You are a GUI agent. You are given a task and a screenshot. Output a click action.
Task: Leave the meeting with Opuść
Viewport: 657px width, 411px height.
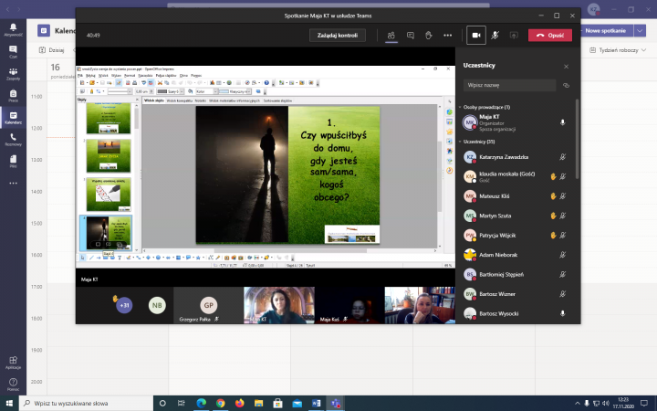[550, 36]
